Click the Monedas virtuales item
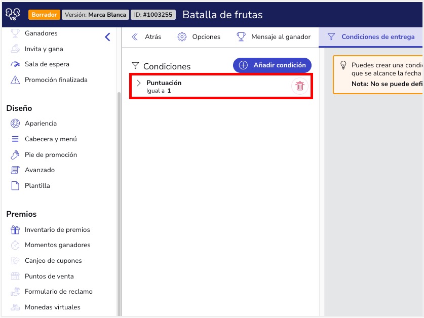The height and width of the screenshot is (318, 424). click(52, 307)
